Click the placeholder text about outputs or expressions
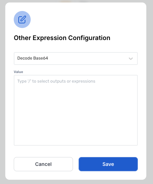This screenshot has width=153, height=184. [56, 81]
